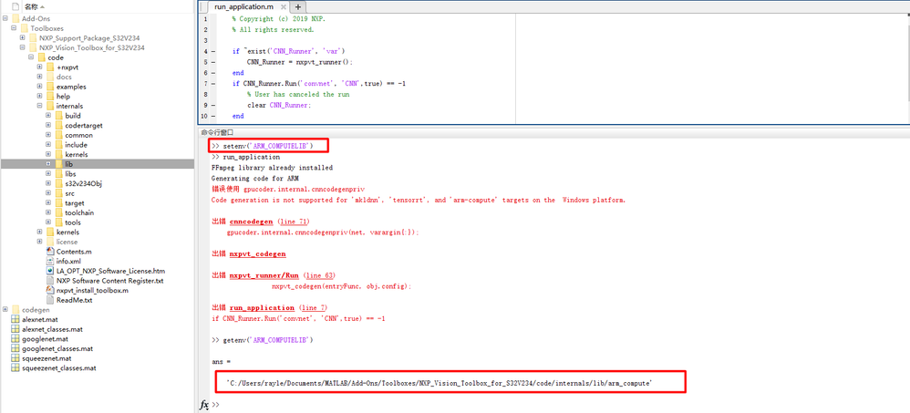Toggle breakpoint dash on editor line 7
The image size is (910, 413).
pyautogui.click(x=213, y=84)
